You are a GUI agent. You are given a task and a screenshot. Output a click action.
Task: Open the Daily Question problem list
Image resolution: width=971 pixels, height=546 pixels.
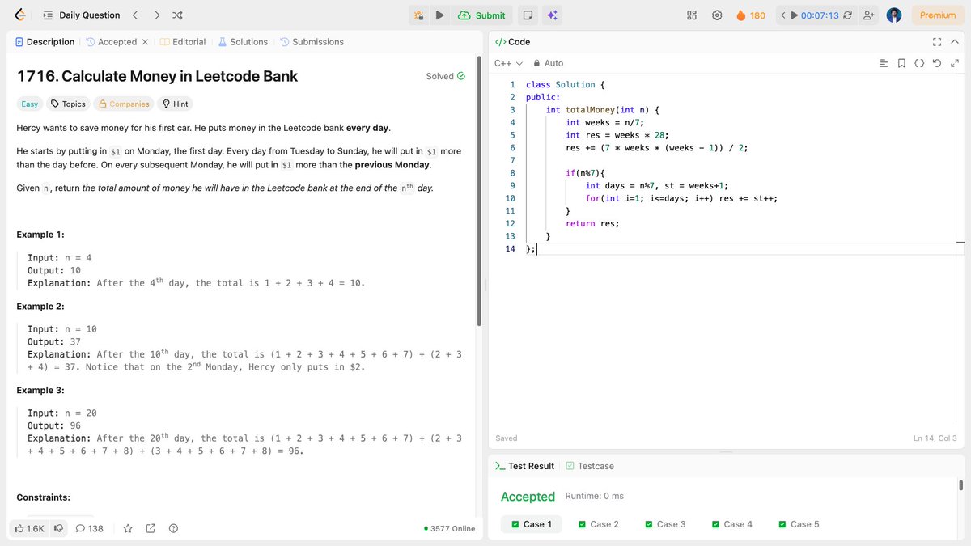coord(81,15)
